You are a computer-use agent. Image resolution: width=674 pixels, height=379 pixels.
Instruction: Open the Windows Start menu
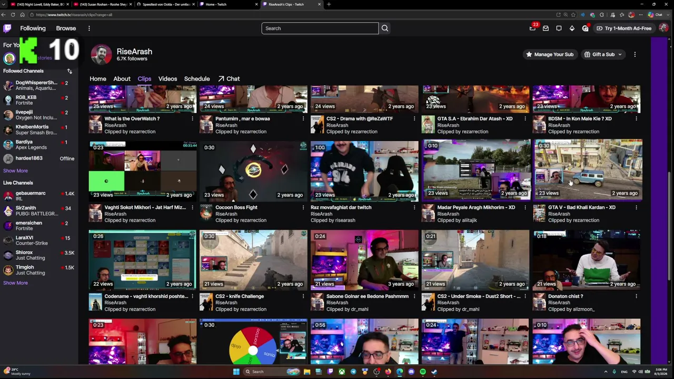coord(236,372)
